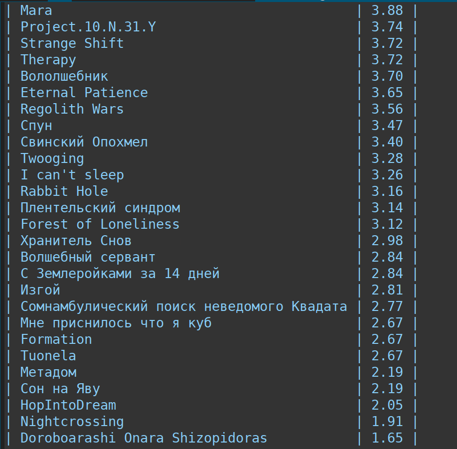
Task: Select the 'Mara' row title
Action: click(x=36, y=10)
